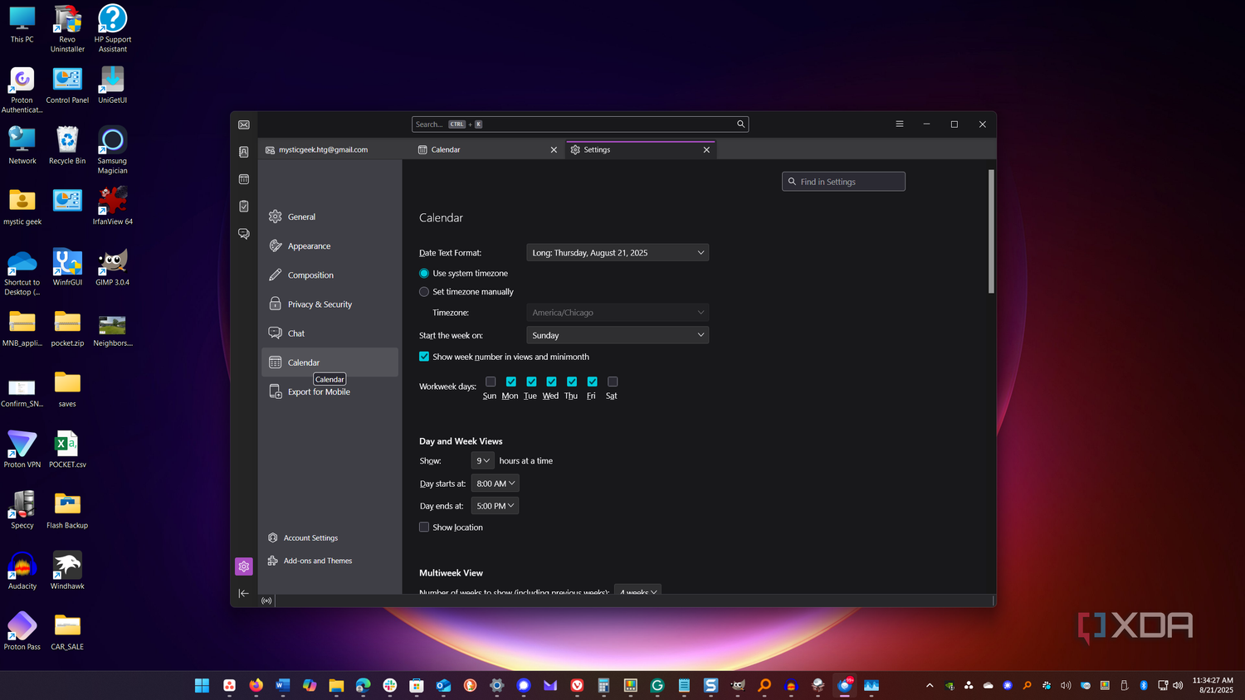Click the search magnifier in top search bar
Viewport: 1245px width, 700px height.
740,124
